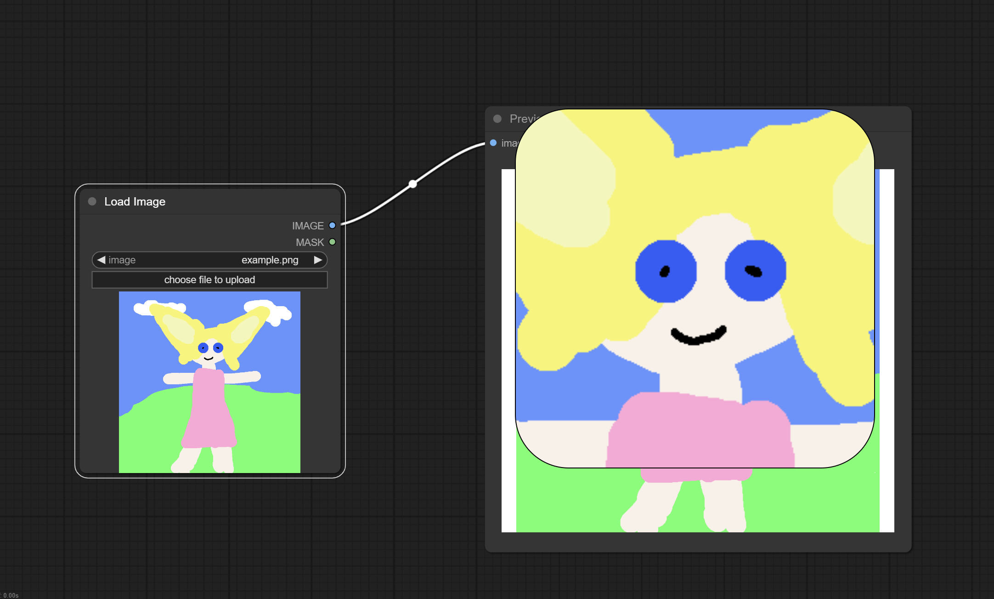
Task: Select previous image with left arrow
Action: [102, 260]
